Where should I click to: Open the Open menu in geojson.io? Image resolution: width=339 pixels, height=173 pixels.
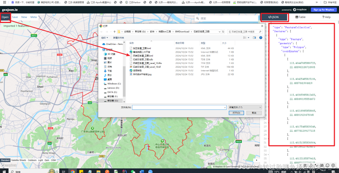5,17
